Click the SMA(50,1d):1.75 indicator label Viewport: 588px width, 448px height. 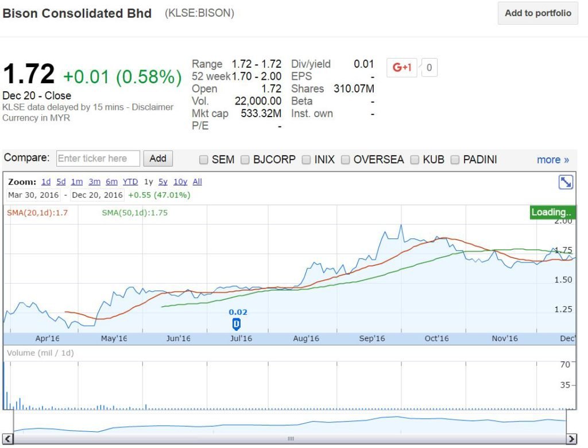pos(134,213)
